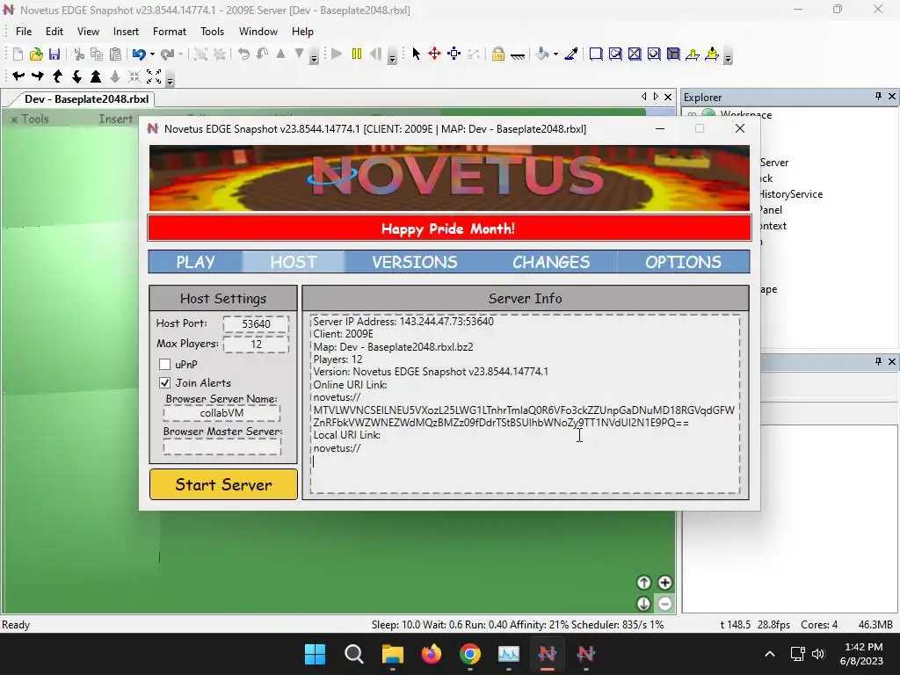
Task: Click the Redo arrow icon
Action: click(167, 54)
